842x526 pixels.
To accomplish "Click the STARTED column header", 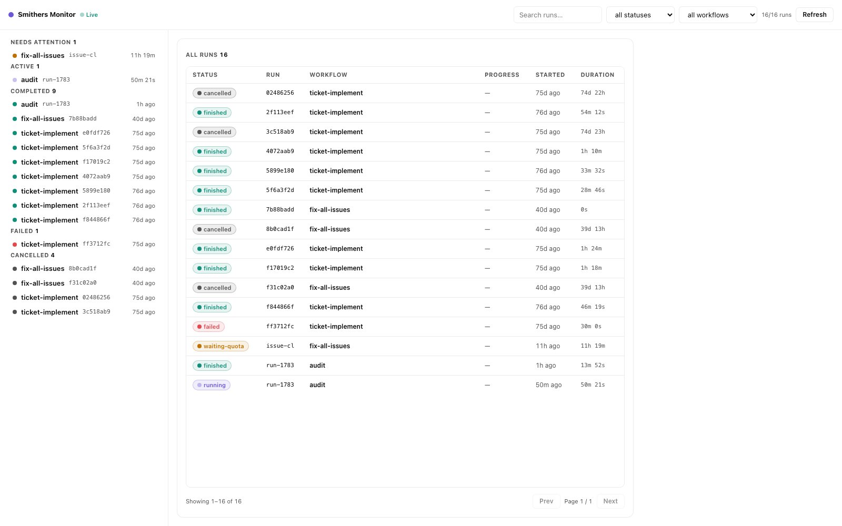I will pyautogui.click(x=550, y=75).
